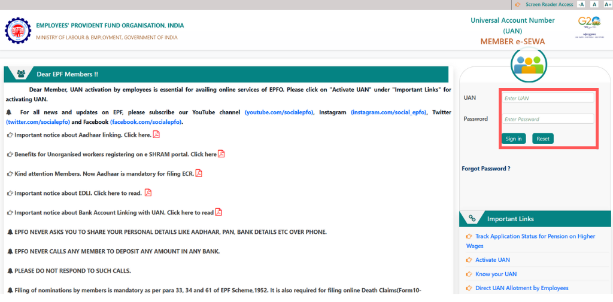Screen dimensions: 613x302
Task: Click 'Benefits for Unorganised workers' Click here text
Action: 116,154
